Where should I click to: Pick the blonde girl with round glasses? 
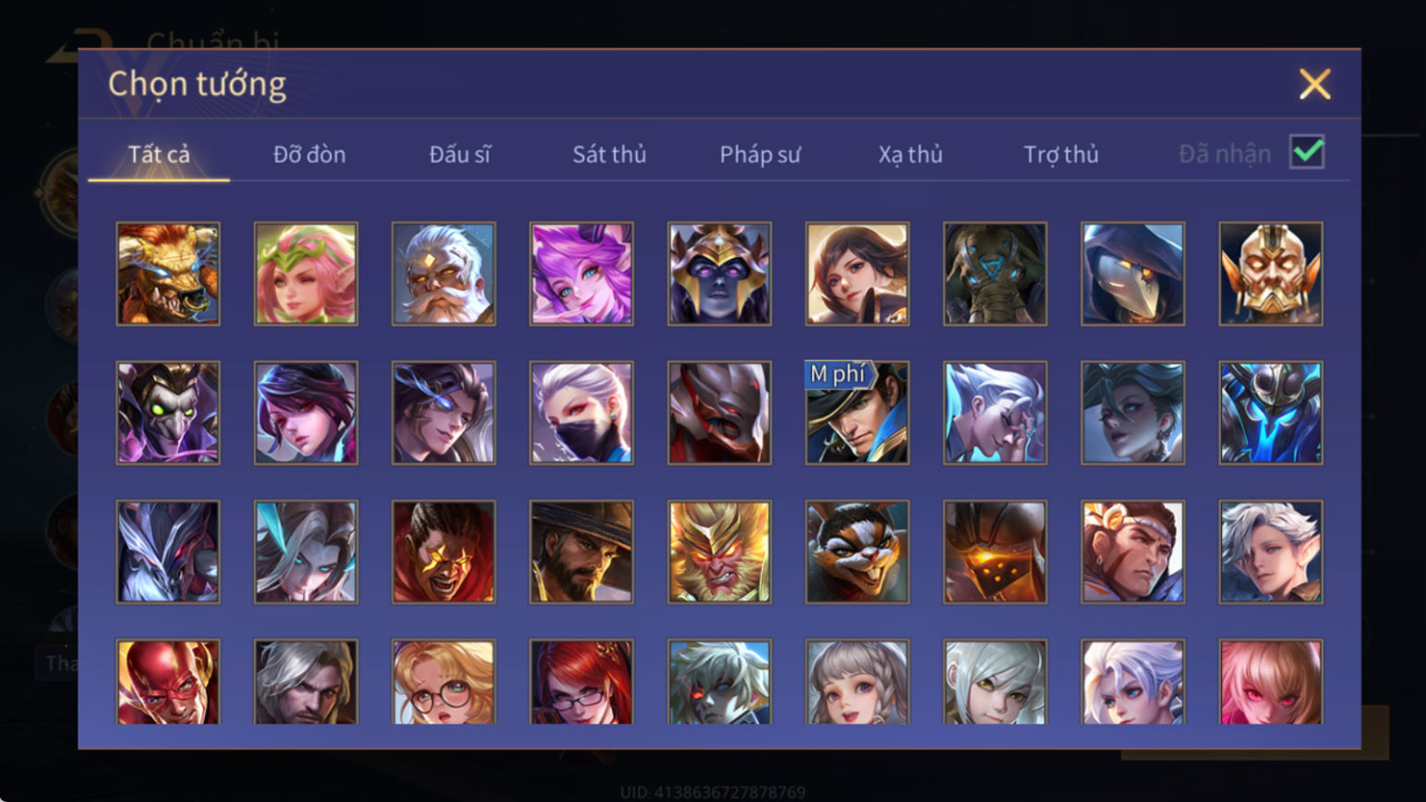(x=443, y=682)
